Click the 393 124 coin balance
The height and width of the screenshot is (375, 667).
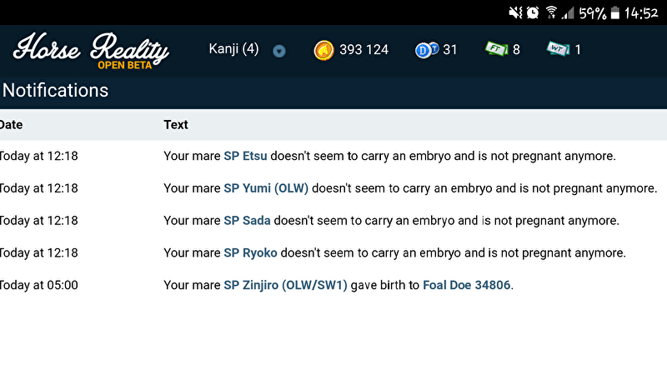(x=364, y=50)
